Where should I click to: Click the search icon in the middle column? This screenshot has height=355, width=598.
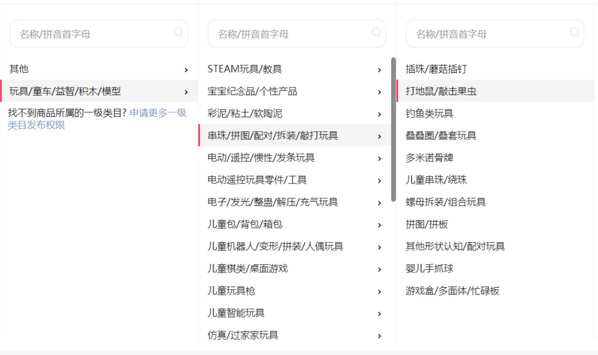[x=376, y=33]
